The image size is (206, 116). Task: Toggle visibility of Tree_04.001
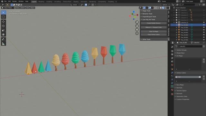(x=204, y=33)
